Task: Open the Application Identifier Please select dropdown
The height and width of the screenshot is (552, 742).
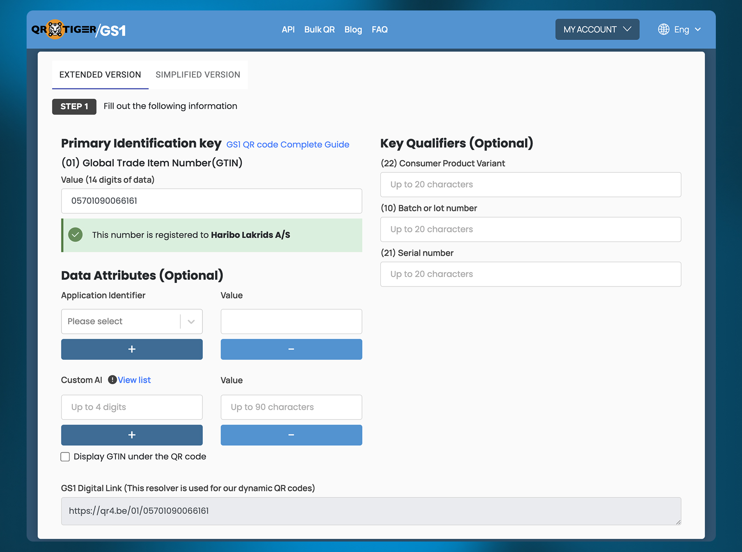Action: coord(132,321)
